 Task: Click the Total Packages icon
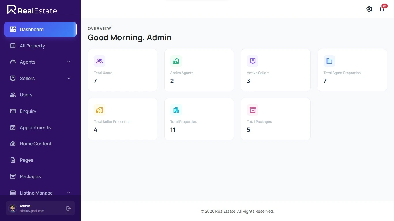(x=252, y=110)
